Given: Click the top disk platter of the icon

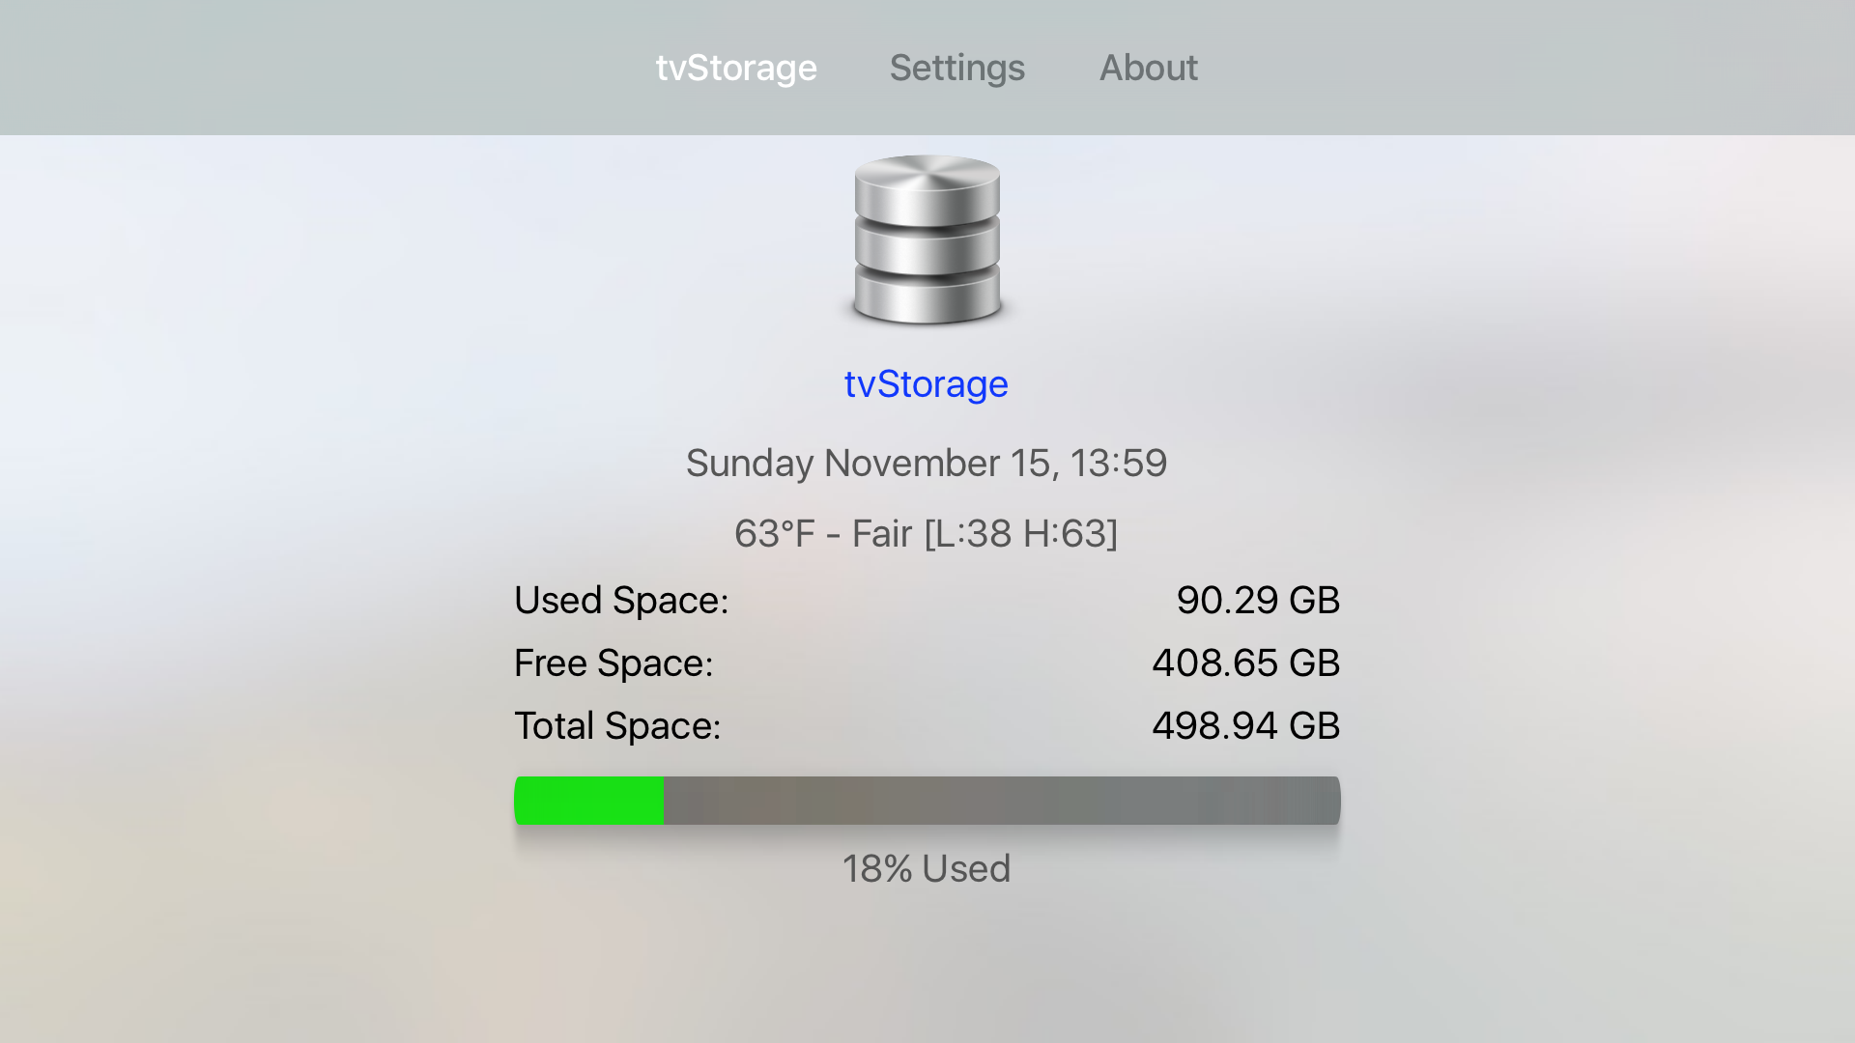Looking at the screenshot, I should click(927, 188).
